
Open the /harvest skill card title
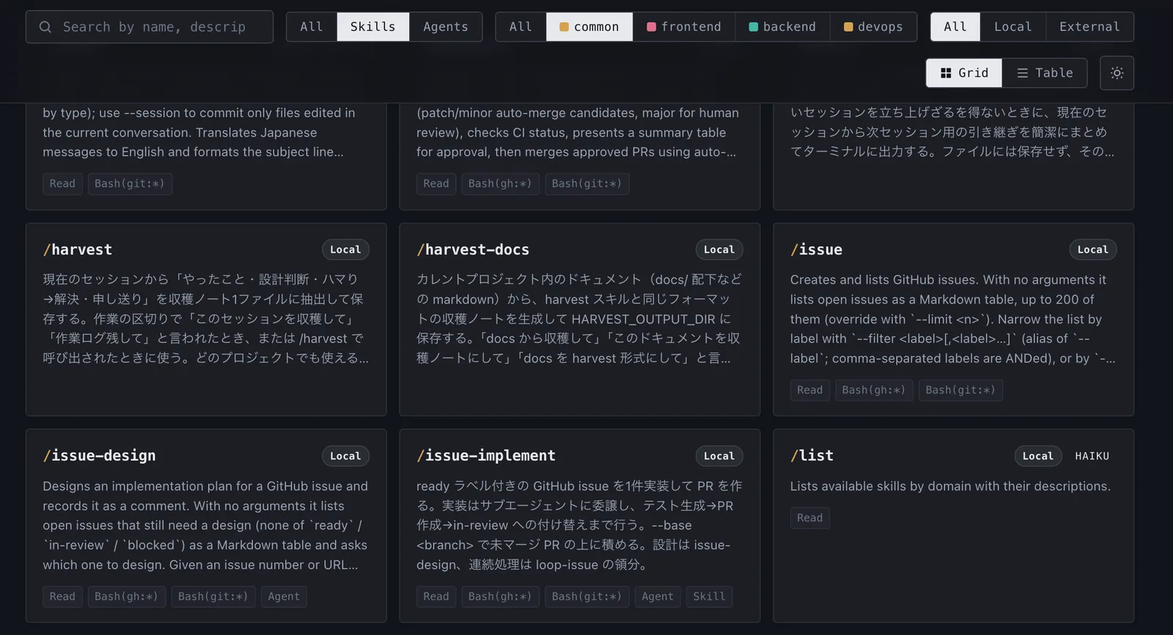coord(78,250)
